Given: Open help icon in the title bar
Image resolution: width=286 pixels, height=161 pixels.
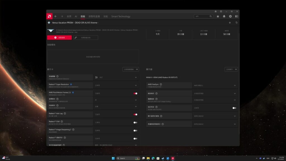Looking at the screenshot, I should pos(221,11).
